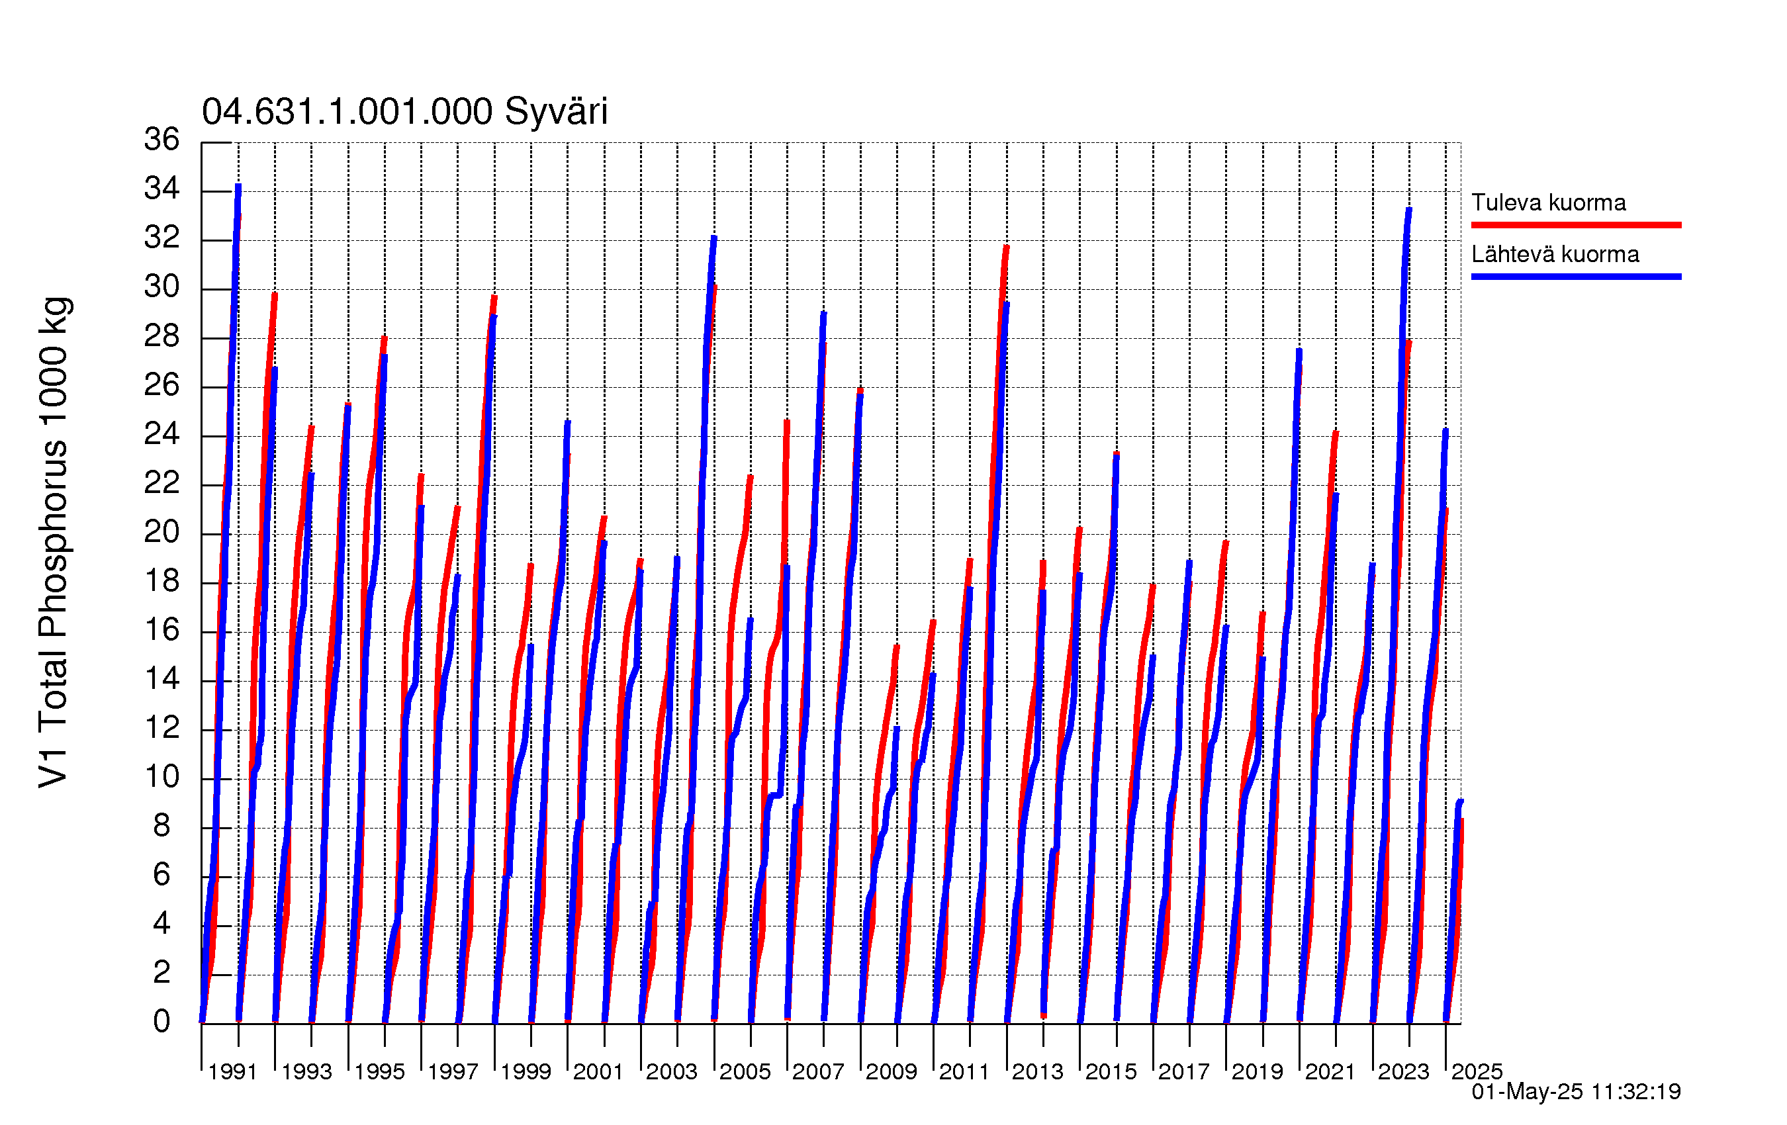Click the x-axis year label 2009

tap(892, 1071)
